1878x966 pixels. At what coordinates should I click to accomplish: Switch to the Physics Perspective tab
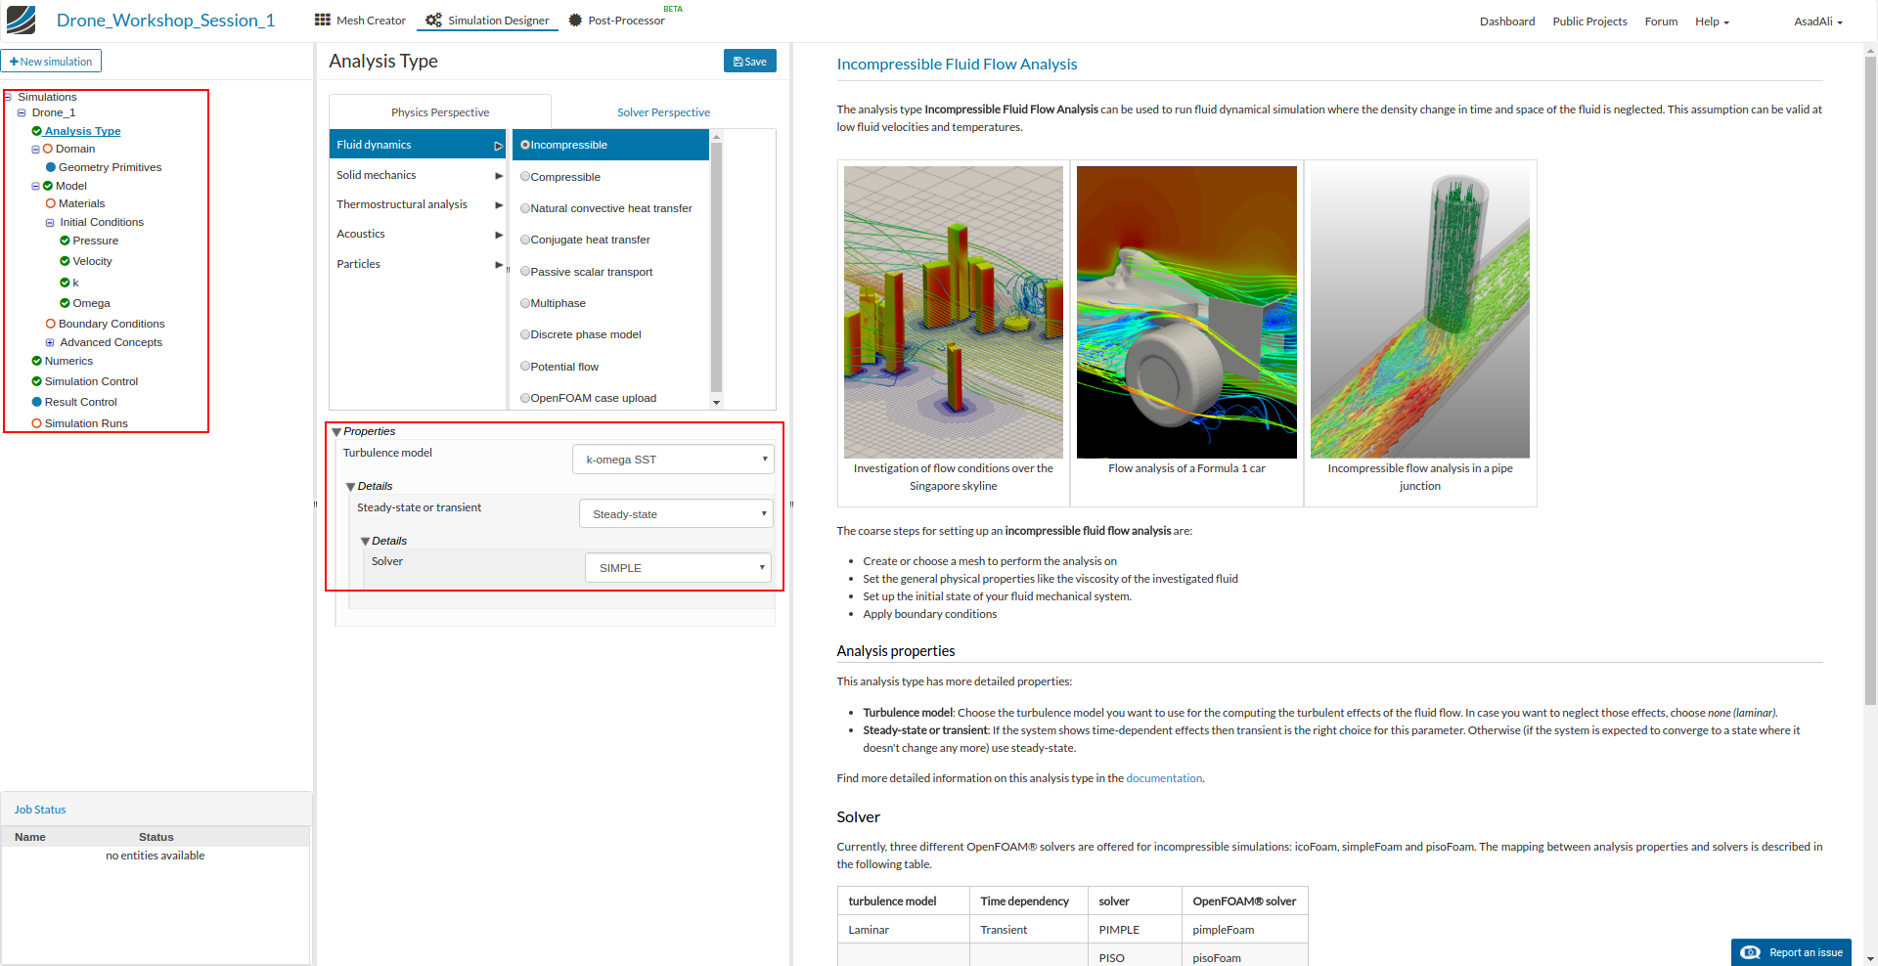[x=440, y=112]
